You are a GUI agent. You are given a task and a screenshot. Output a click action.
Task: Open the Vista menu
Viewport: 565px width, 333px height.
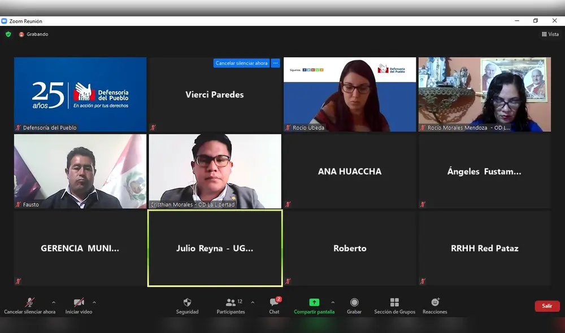click(x=550, y=34)
